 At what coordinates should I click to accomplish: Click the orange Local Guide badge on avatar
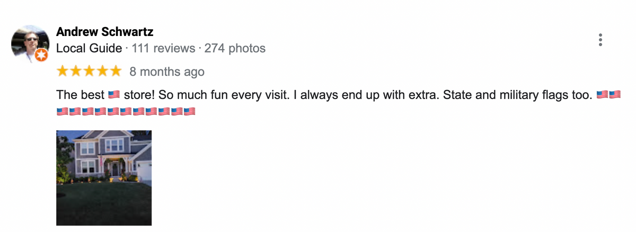point(41,55)
